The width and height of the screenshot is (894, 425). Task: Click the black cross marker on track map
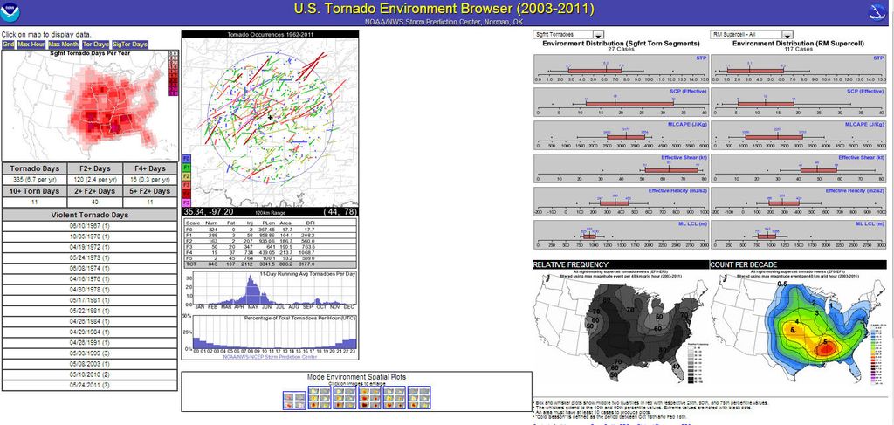pos(271,117)
